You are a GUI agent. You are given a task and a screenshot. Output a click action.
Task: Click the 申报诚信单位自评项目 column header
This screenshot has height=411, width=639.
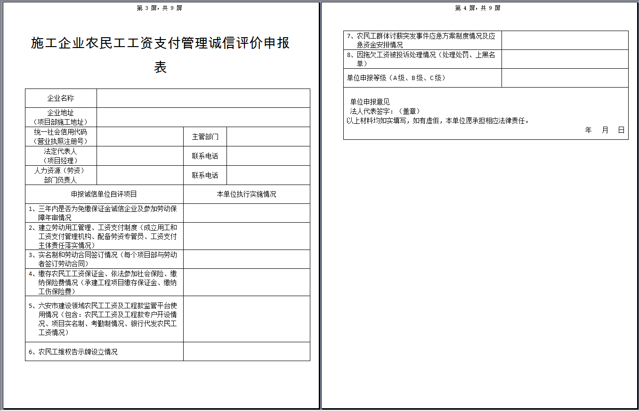(104, 194)
